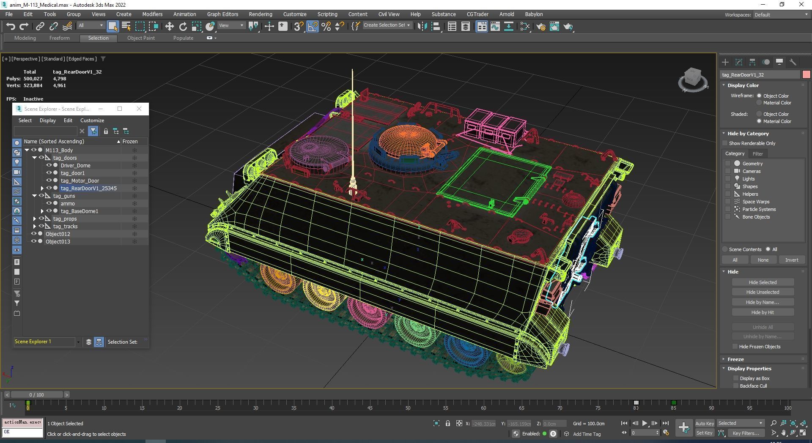Activate the Select and Move tool
The height and width of the screenshot is (443, 812).
coord(169,27)
